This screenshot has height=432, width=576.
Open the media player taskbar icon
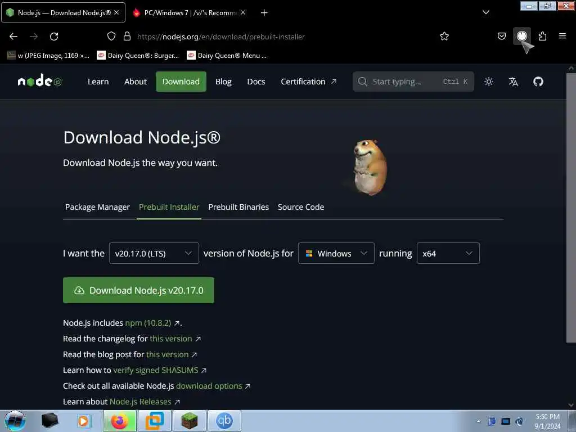click(x=84, y=421)
